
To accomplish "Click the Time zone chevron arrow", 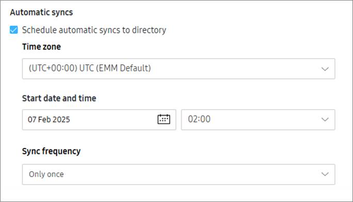I will tap(325, 69).
